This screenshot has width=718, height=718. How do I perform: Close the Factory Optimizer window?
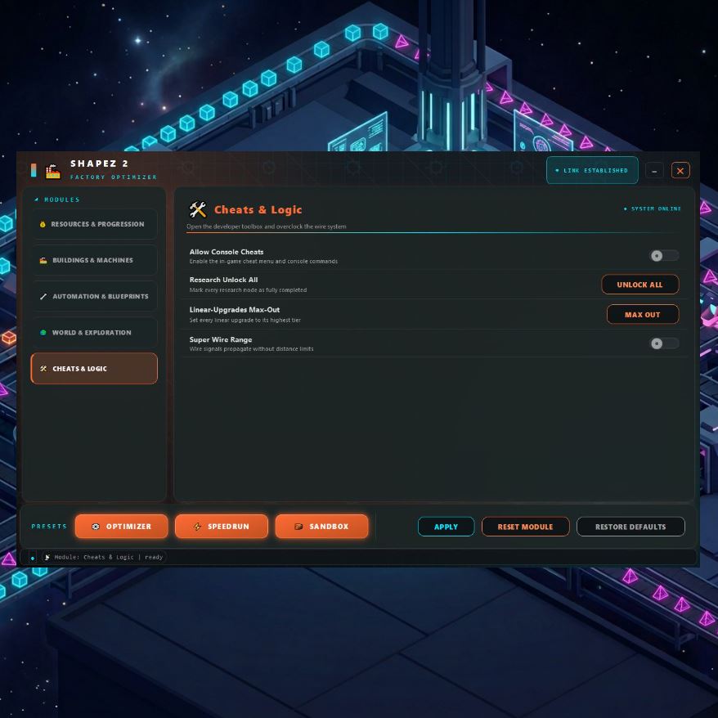[680, 171]
